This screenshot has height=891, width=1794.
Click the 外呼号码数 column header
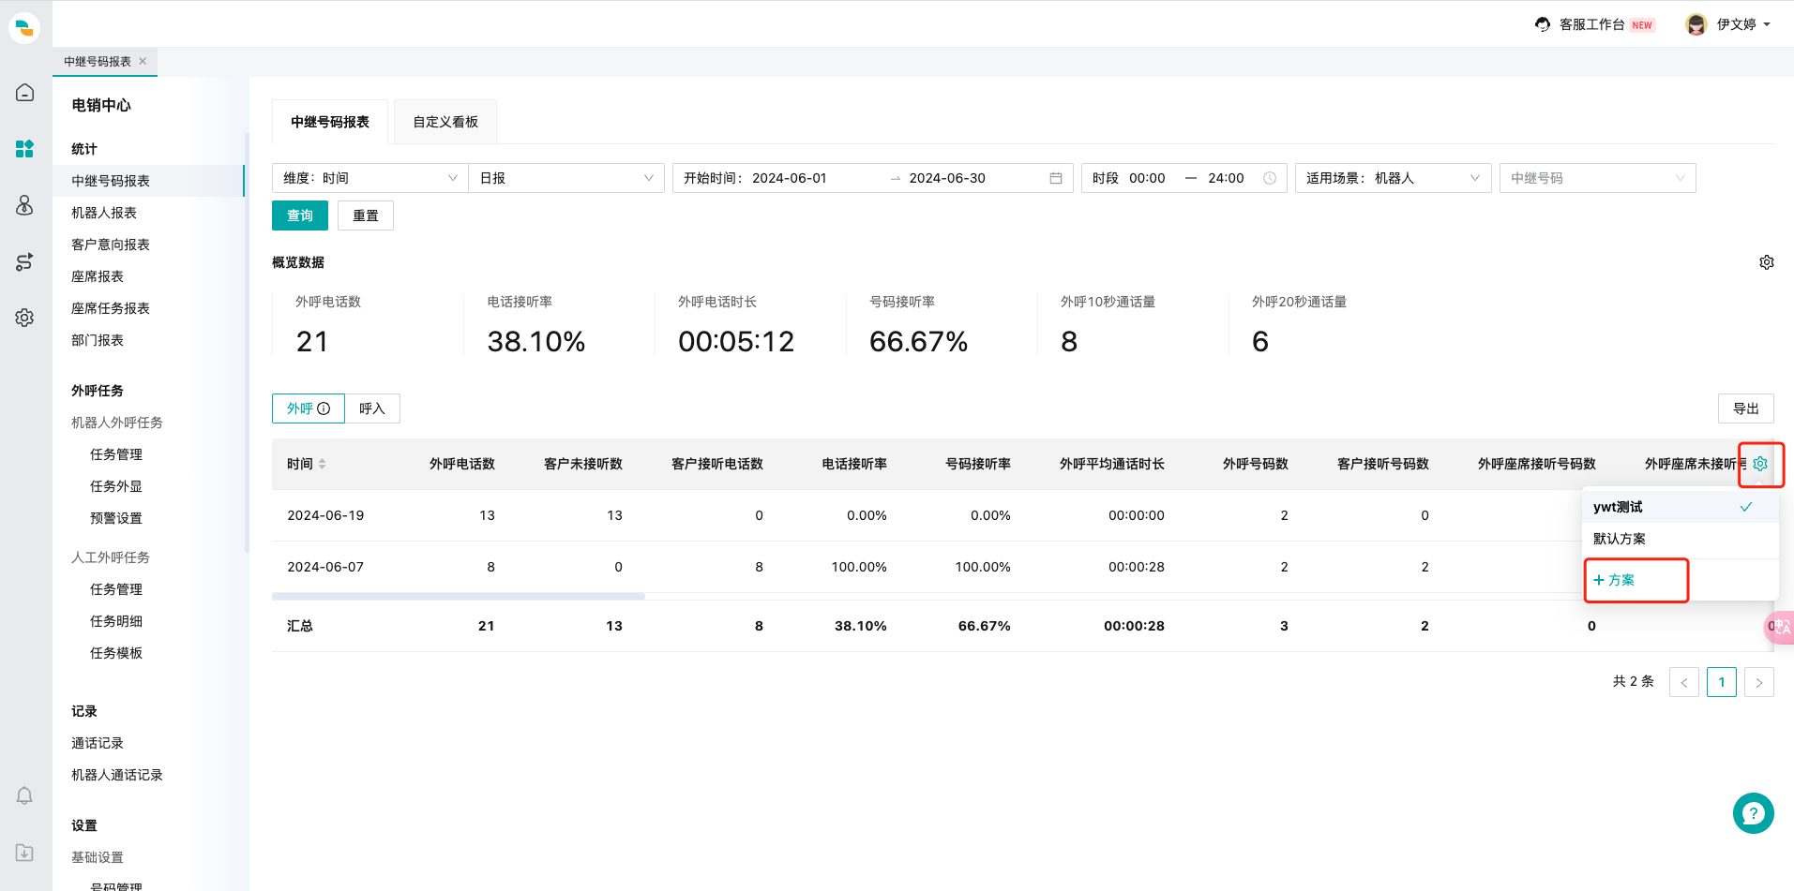click(1256, 464)
